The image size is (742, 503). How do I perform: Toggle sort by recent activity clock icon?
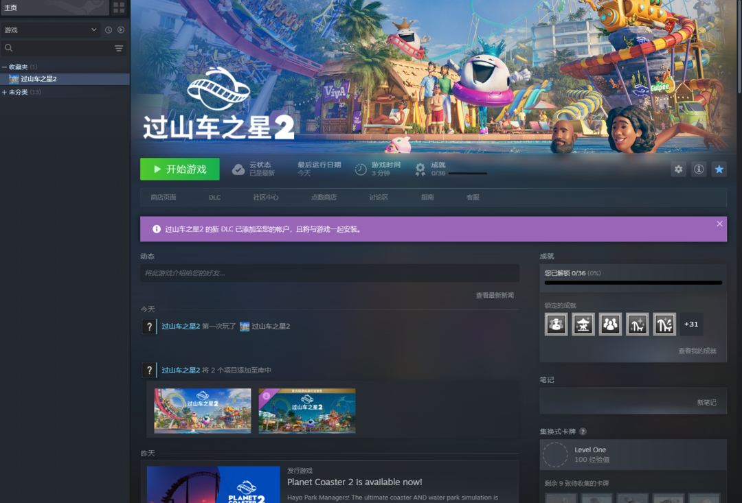[109, 30]
